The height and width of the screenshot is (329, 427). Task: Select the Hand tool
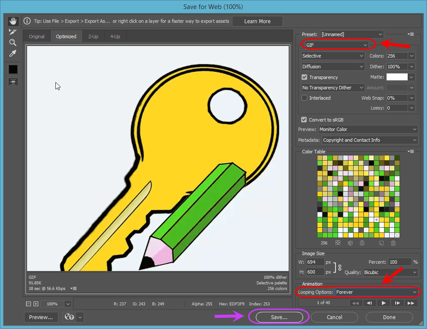click(x=13, y=21)
